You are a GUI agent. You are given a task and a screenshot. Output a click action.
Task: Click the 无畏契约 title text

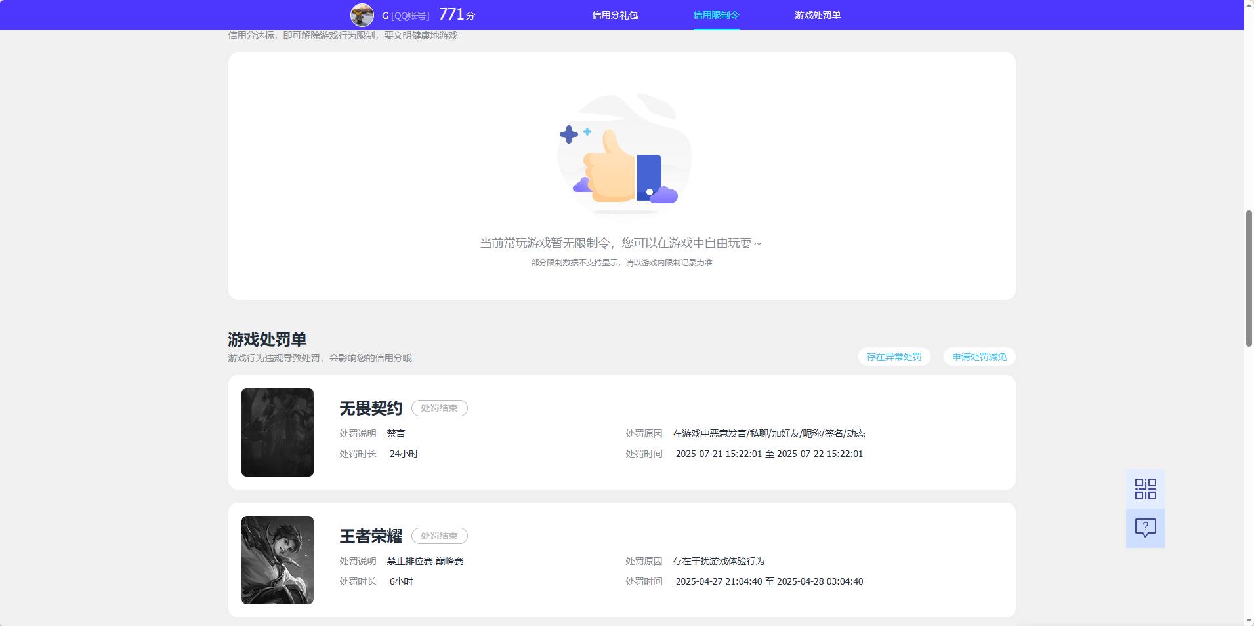point(371,408)
